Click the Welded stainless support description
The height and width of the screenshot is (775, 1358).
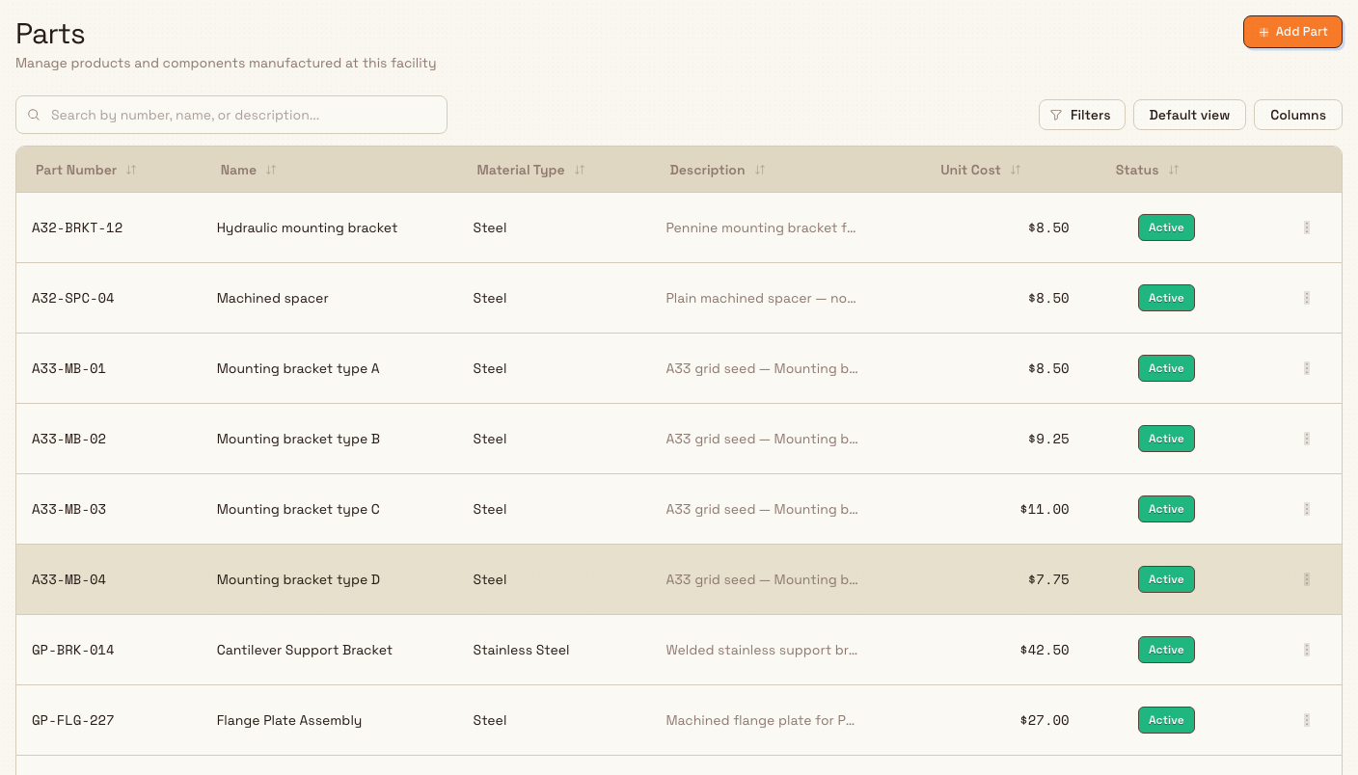[x=761, y=650]
